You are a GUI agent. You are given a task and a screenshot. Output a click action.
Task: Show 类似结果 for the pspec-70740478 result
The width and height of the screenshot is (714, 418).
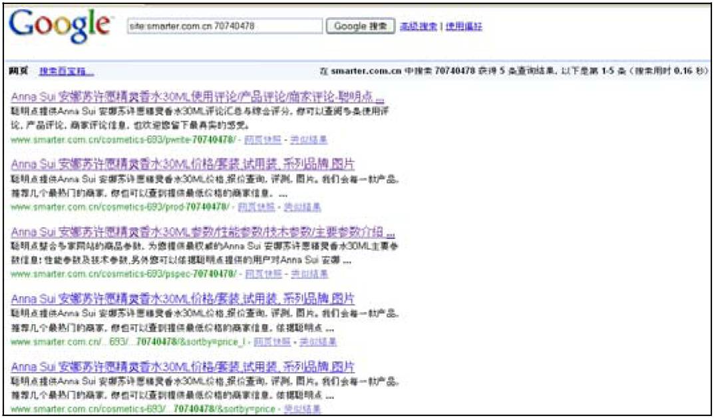point(309,274)
